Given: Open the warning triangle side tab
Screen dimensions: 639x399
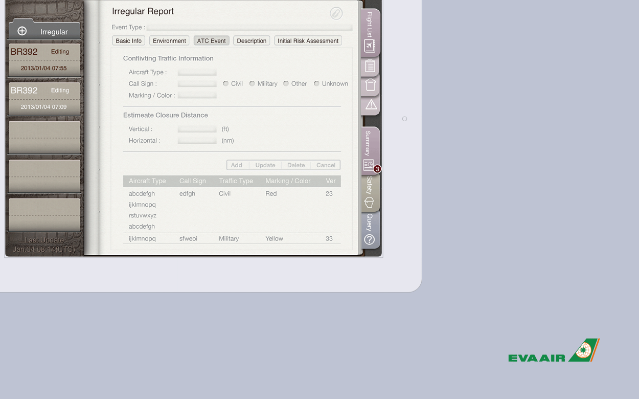Looking at the screenshot, I should (371, 105).
